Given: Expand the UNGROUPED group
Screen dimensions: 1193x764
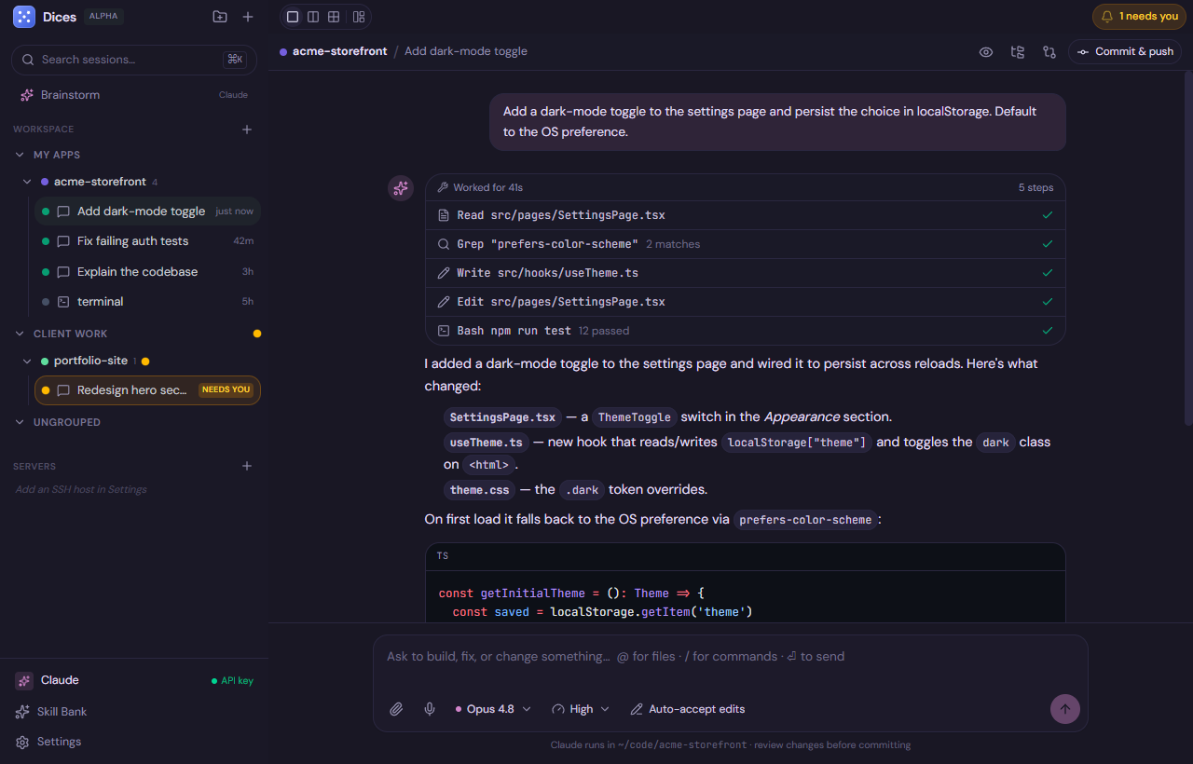Looking at the screenshot, I should pos(21,422).
